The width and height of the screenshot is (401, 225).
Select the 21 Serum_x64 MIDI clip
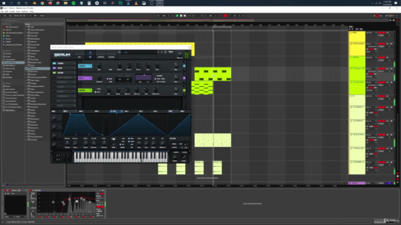[x=213, y=74]
